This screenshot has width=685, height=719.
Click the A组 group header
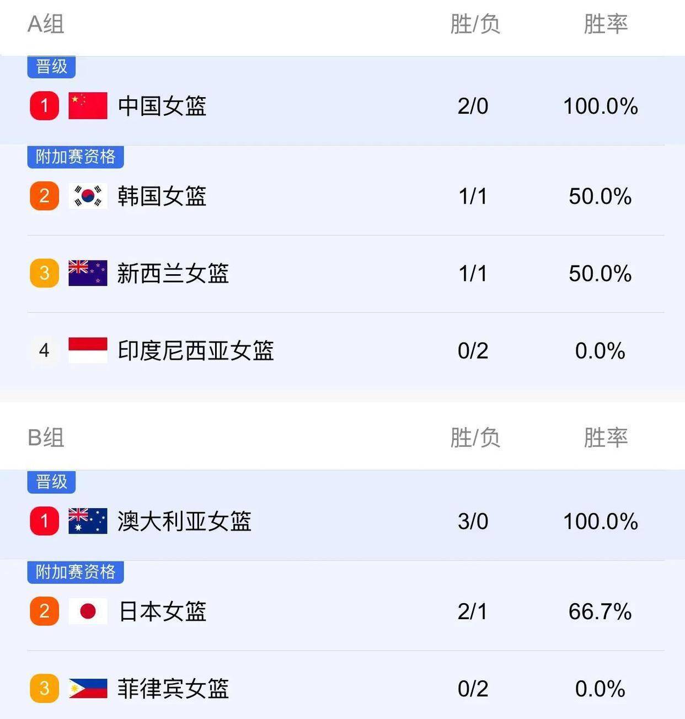click(x=46, y=24)
